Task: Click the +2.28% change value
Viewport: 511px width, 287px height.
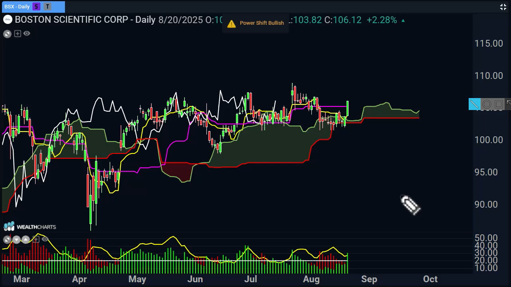Action: click(382, 20)
